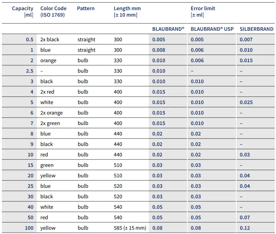The height and width of the screenshot is (234, 276).
Task: Click the Pattern column header
Action: (86, 8)
